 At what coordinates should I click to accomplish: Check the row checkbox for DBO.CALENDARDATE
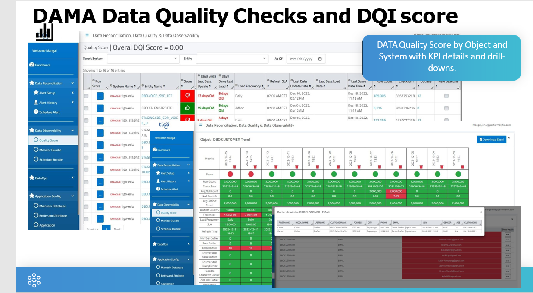point(86,108)
